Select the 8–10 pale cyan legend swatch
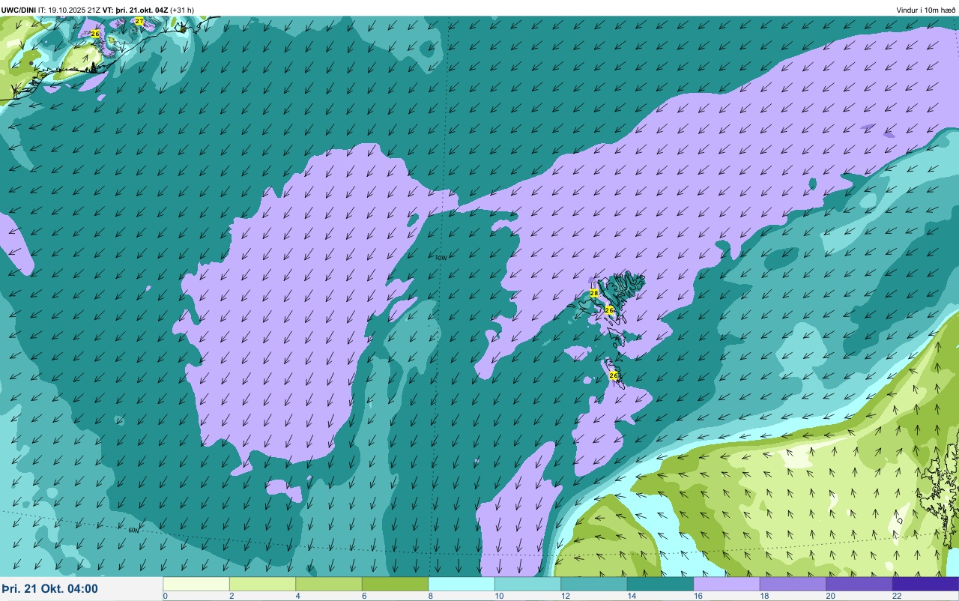This screenshot has width=959, height=601. tap(462, 584)
